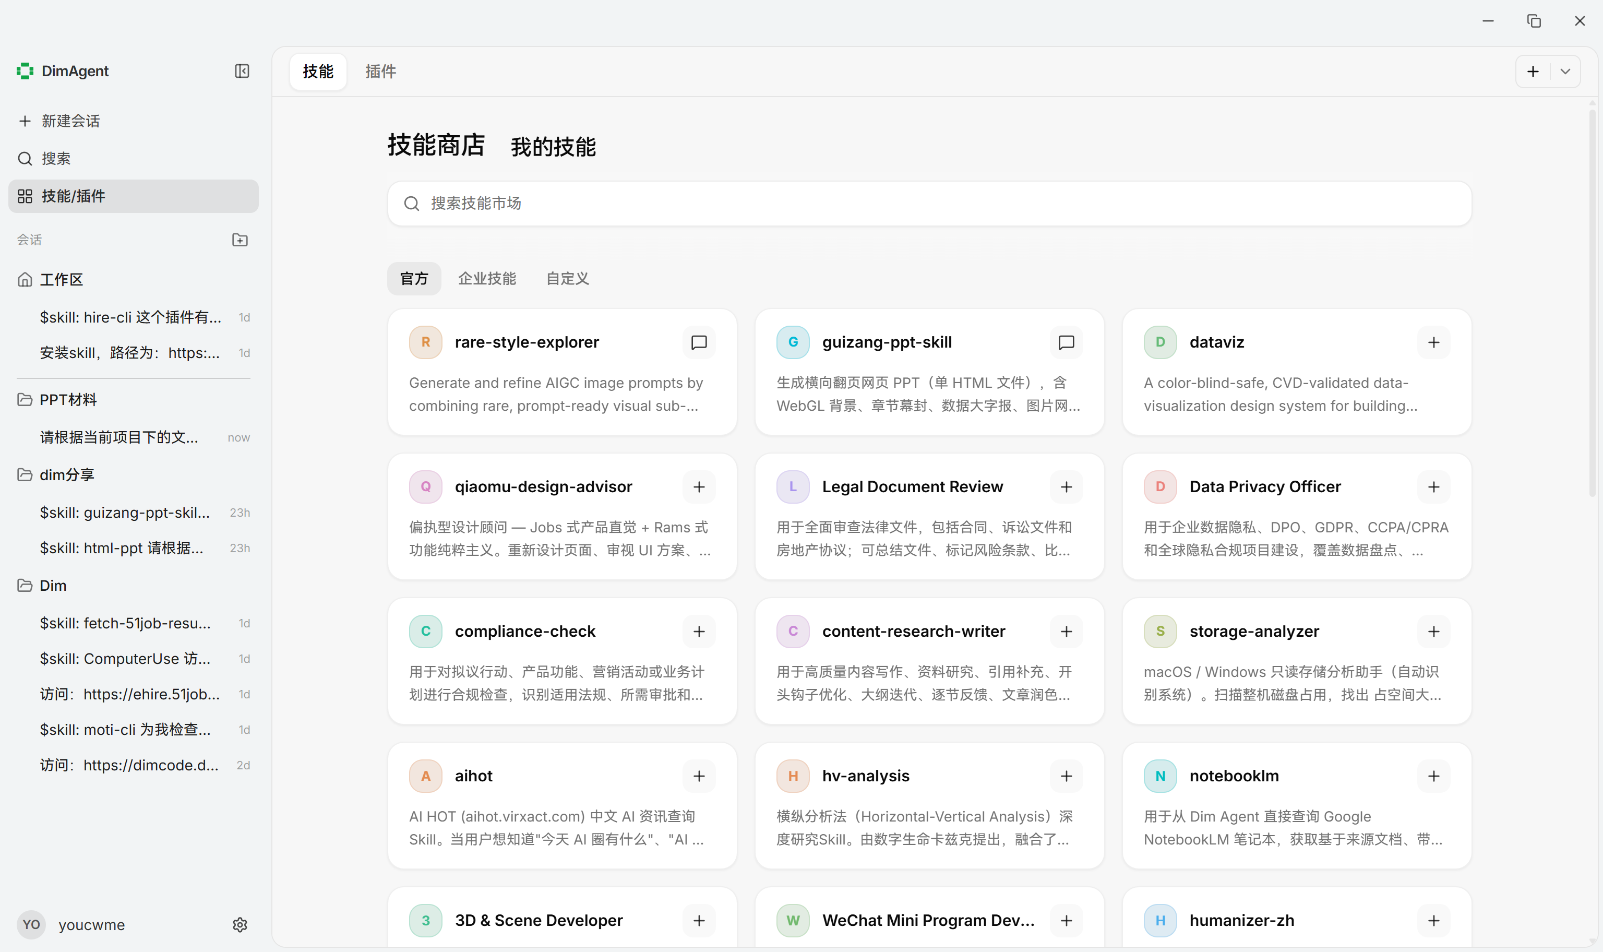Add the Data Privacy Officer skill
1603x952 pixels.
click(x=1434, y=487)
